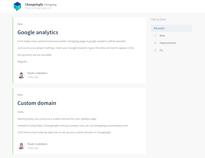This screenshot has height=158, width=205.
Task: Click the Regards, line
Action: tap(23, 62)
